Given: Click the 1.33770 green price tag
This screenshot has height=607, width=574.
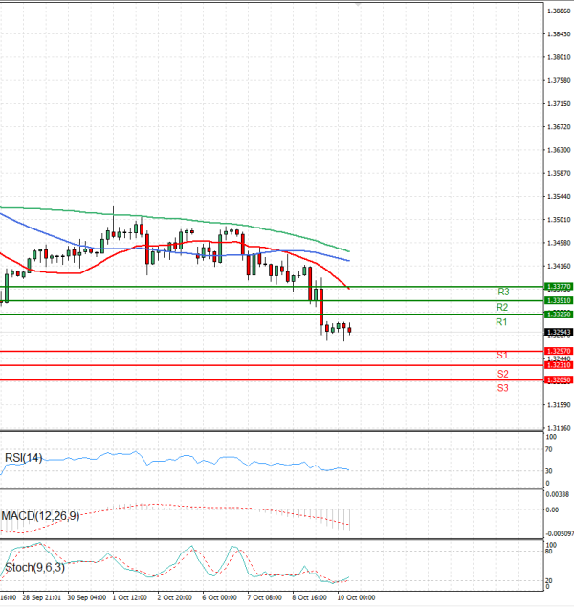Looking at the screenshot, I should pos(558,286).
